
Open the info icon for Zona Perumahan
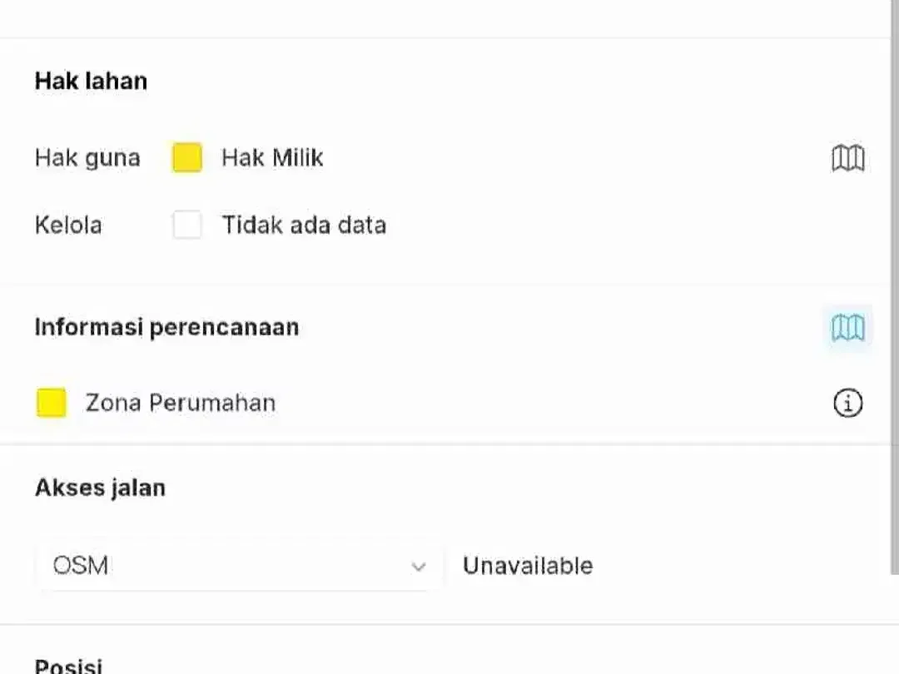848,403
